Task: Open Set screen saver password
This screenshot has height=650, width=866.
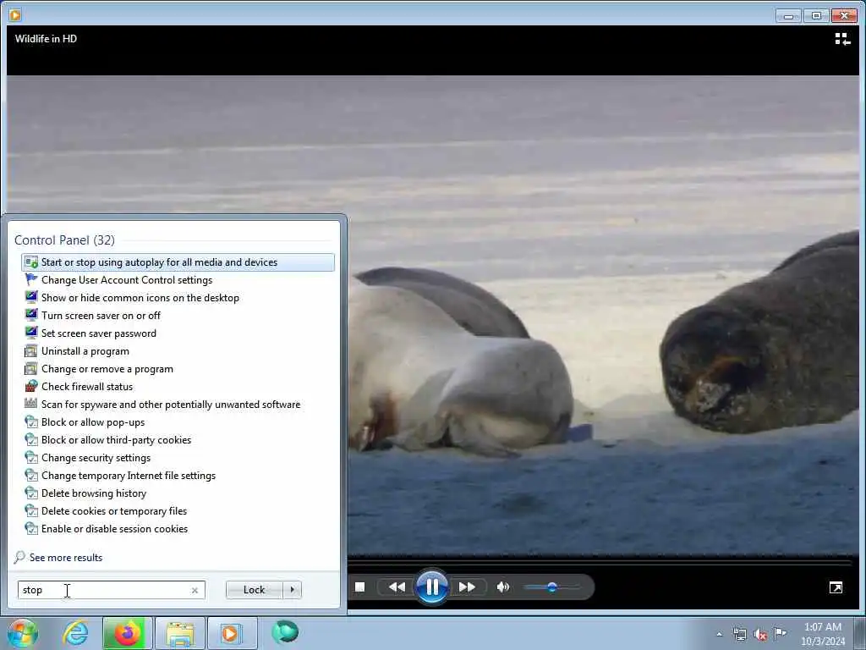Action: pyautogui.click(x=178, y=333)
